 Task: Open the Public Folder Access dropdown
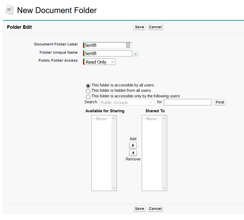[x=100, y=62]
